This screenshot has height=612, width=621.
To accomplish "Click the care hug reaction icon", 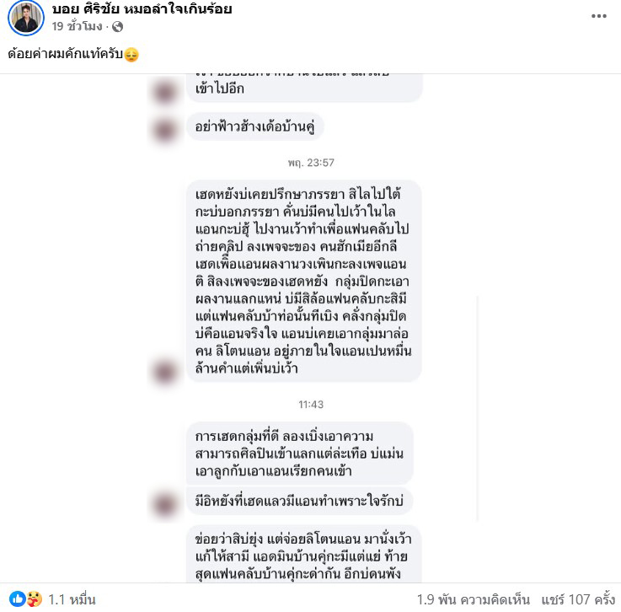I will [x=34, y=599].
